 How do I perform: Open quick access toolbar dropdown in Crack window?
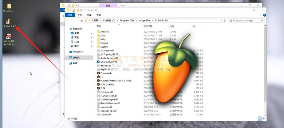76,5
